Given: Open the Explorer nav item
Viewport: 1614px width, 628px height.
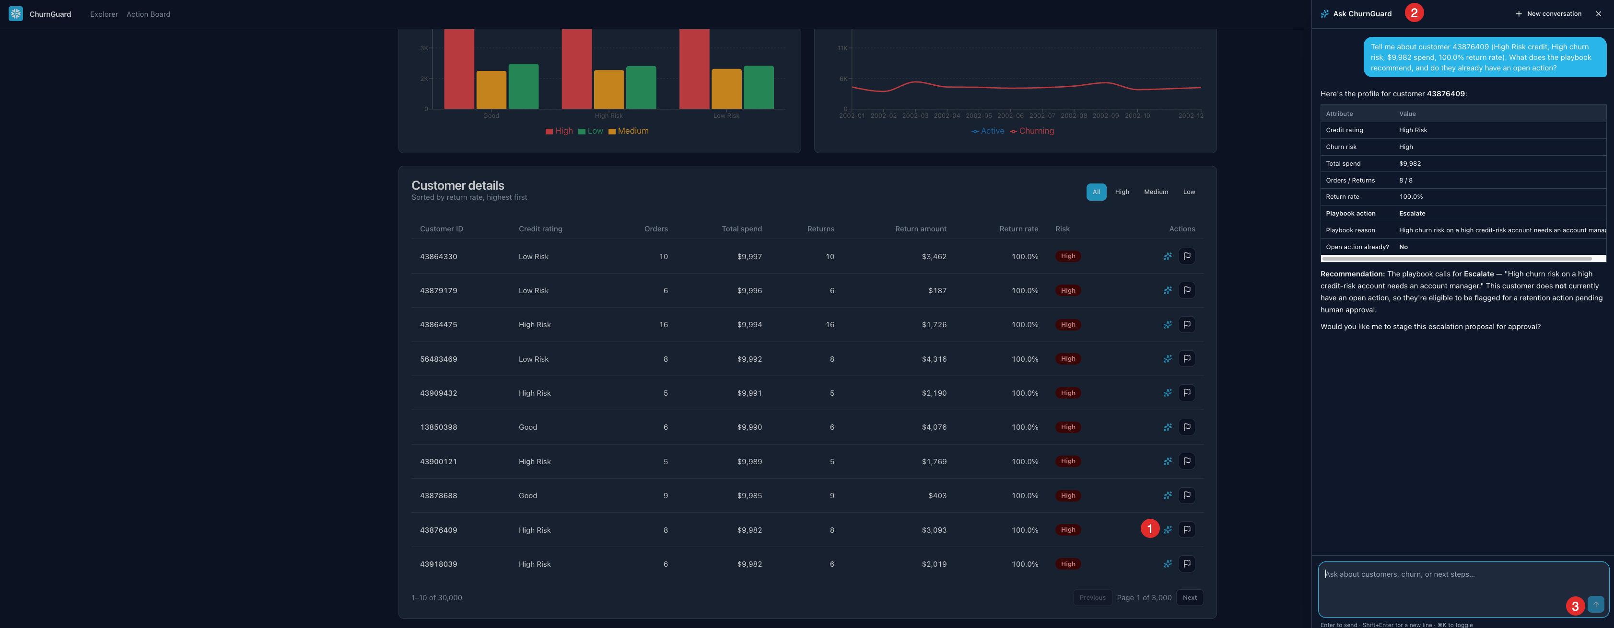Looking at the screenshot, I should [x=104, y=14].
